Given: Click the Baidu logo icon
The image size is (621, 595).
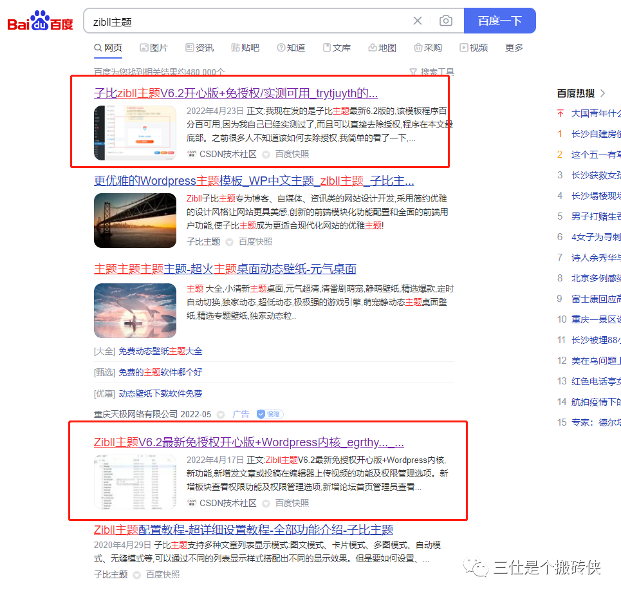Looking at the screenshot, I should pyautogui.click(x=39, y=20).
